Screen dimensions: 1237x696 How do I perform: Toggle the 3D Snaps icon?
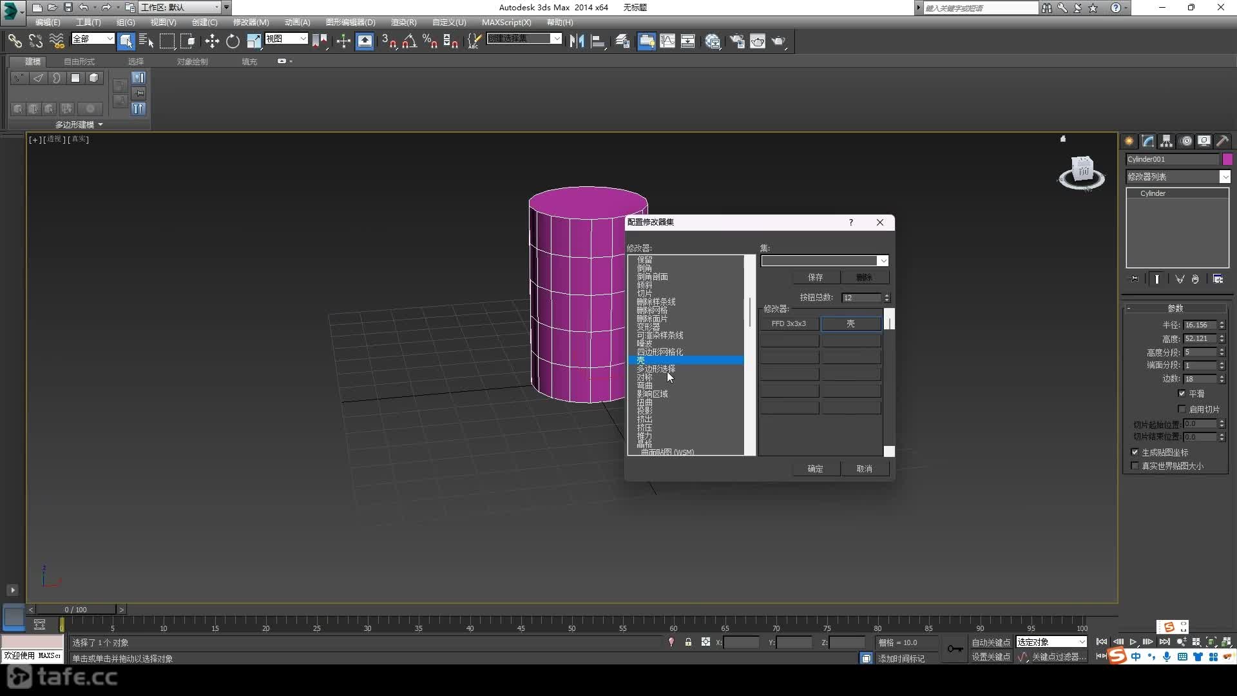(x=388, y=41)
